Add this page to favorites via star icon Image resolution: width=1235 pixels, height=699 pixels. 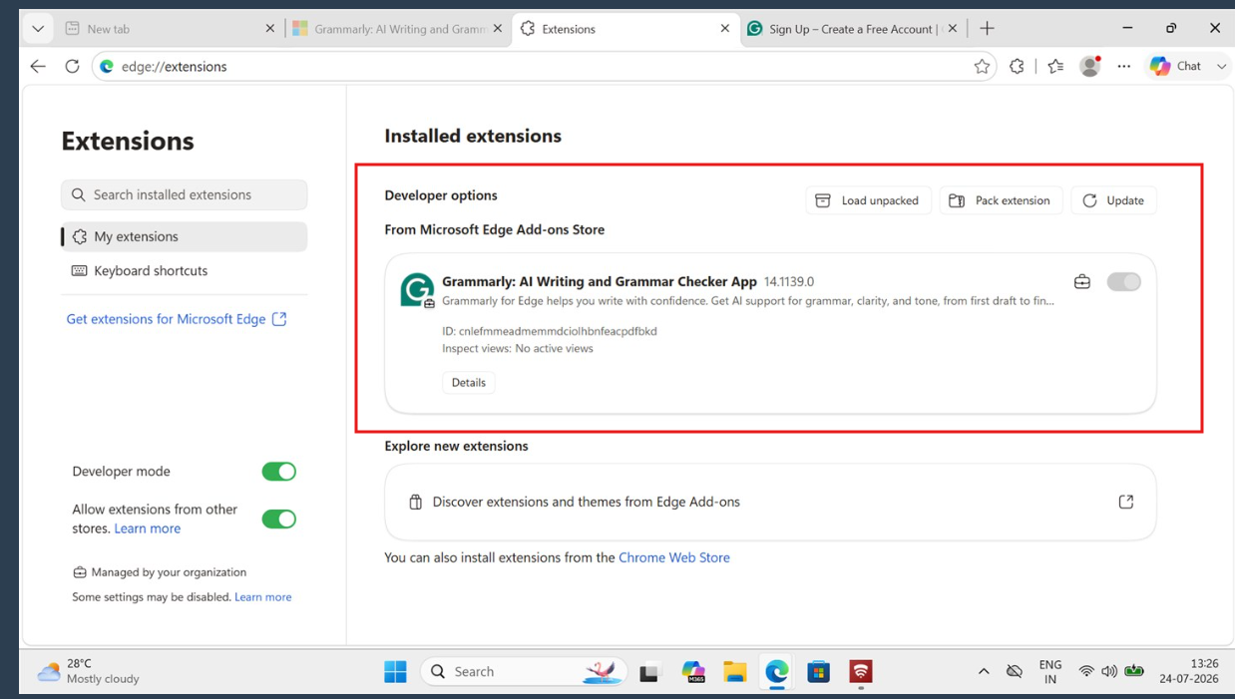(x=982, y=66)
